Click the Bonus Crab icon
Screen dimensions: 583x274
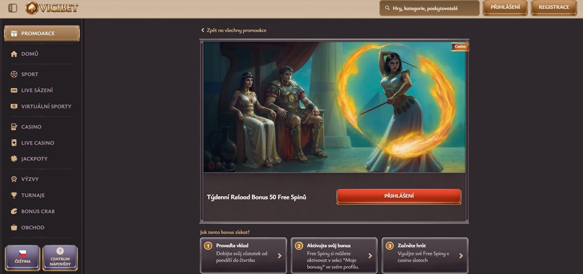click(14, 211)
